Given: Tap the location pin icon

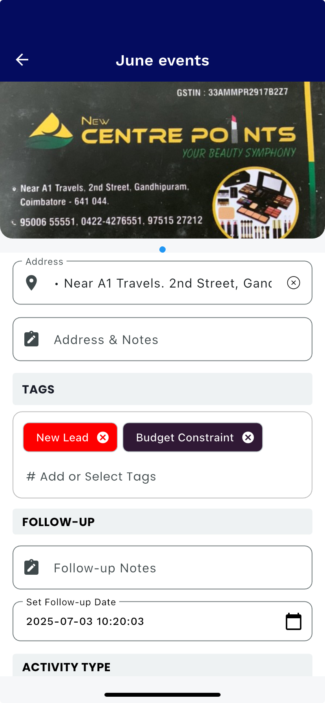Looking at the screenshot, I should pos(31,283).
